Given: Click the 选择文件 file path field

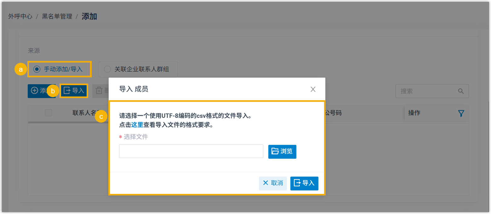Looking at the screenshot, I should click(x=191, y=151).
